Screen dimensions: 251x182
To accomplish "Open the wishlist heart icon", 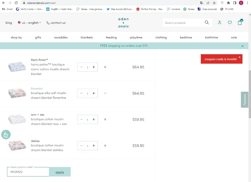I will pyautogui.click(x=230, y=23).
